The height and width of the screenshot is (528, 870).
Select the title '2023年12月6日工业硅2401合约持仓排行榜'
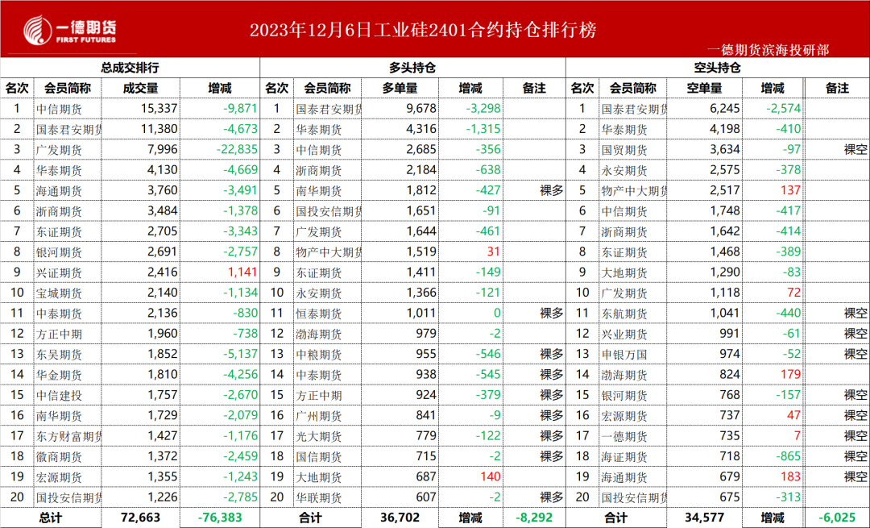tap(423, 30)
